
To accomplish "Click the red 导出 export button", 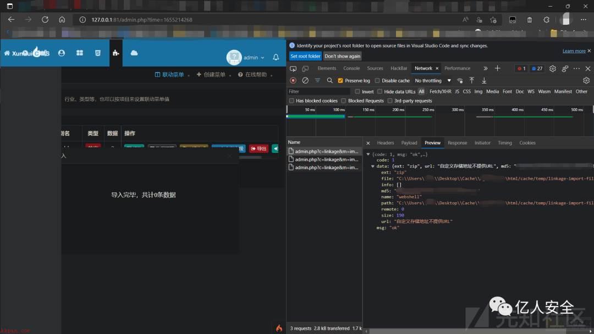I will (258, 149).
